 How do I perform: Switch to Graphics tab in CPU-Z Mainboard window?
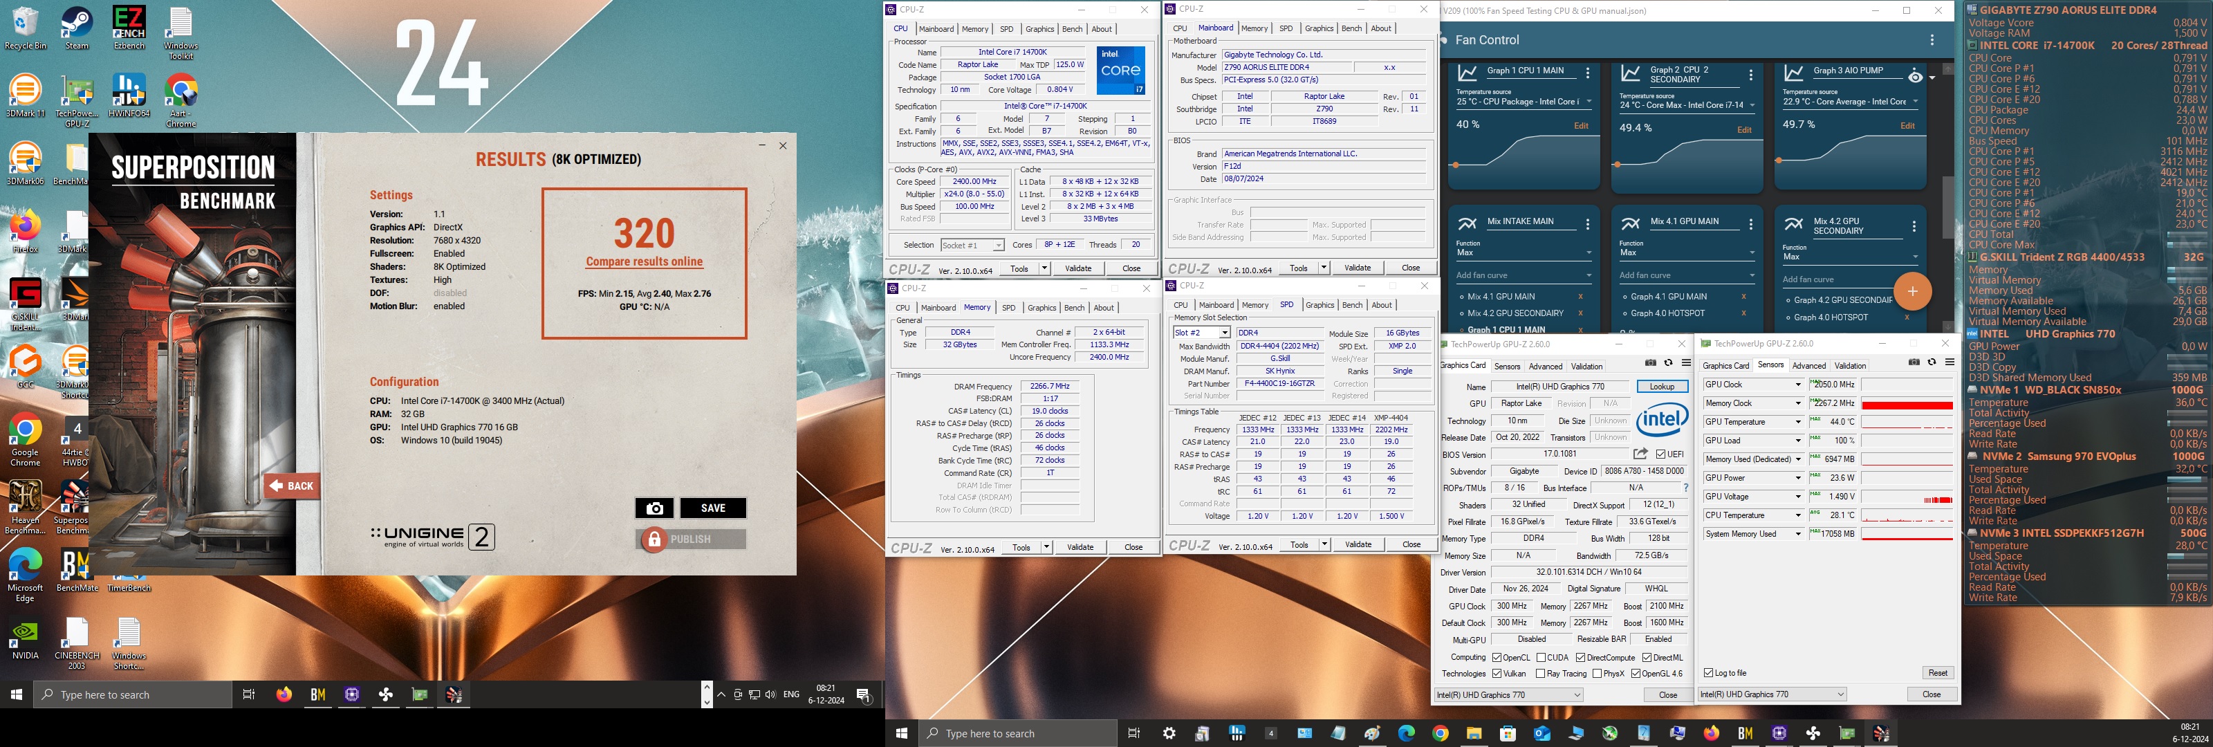[1319, 28]
